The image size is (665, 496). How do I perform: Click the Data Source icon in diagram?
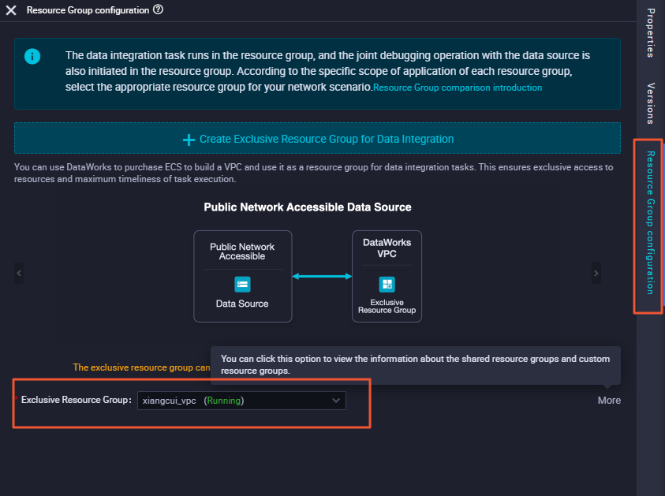pyautogui.click(x=243, y=284)
